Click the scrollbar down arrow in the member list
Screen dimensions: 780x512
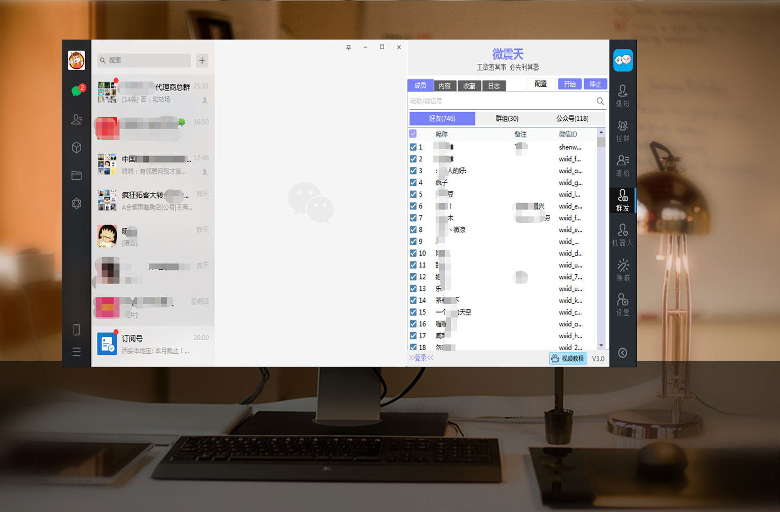601,346
